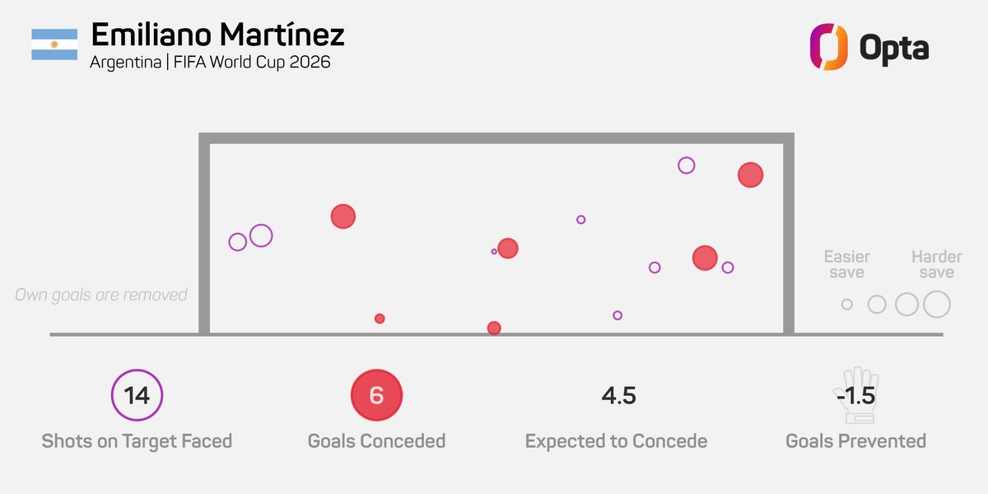
Task: Click the Argentina flag icon
Action: 54,44
